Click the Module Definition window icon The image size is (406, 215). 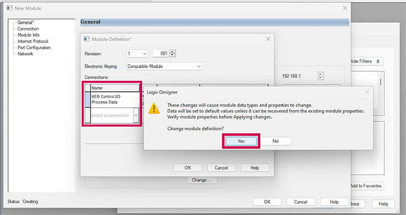tap(86, 39)
